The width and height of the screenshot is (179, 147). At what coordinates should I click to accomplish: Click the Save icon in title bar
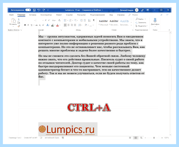[34, 10]
